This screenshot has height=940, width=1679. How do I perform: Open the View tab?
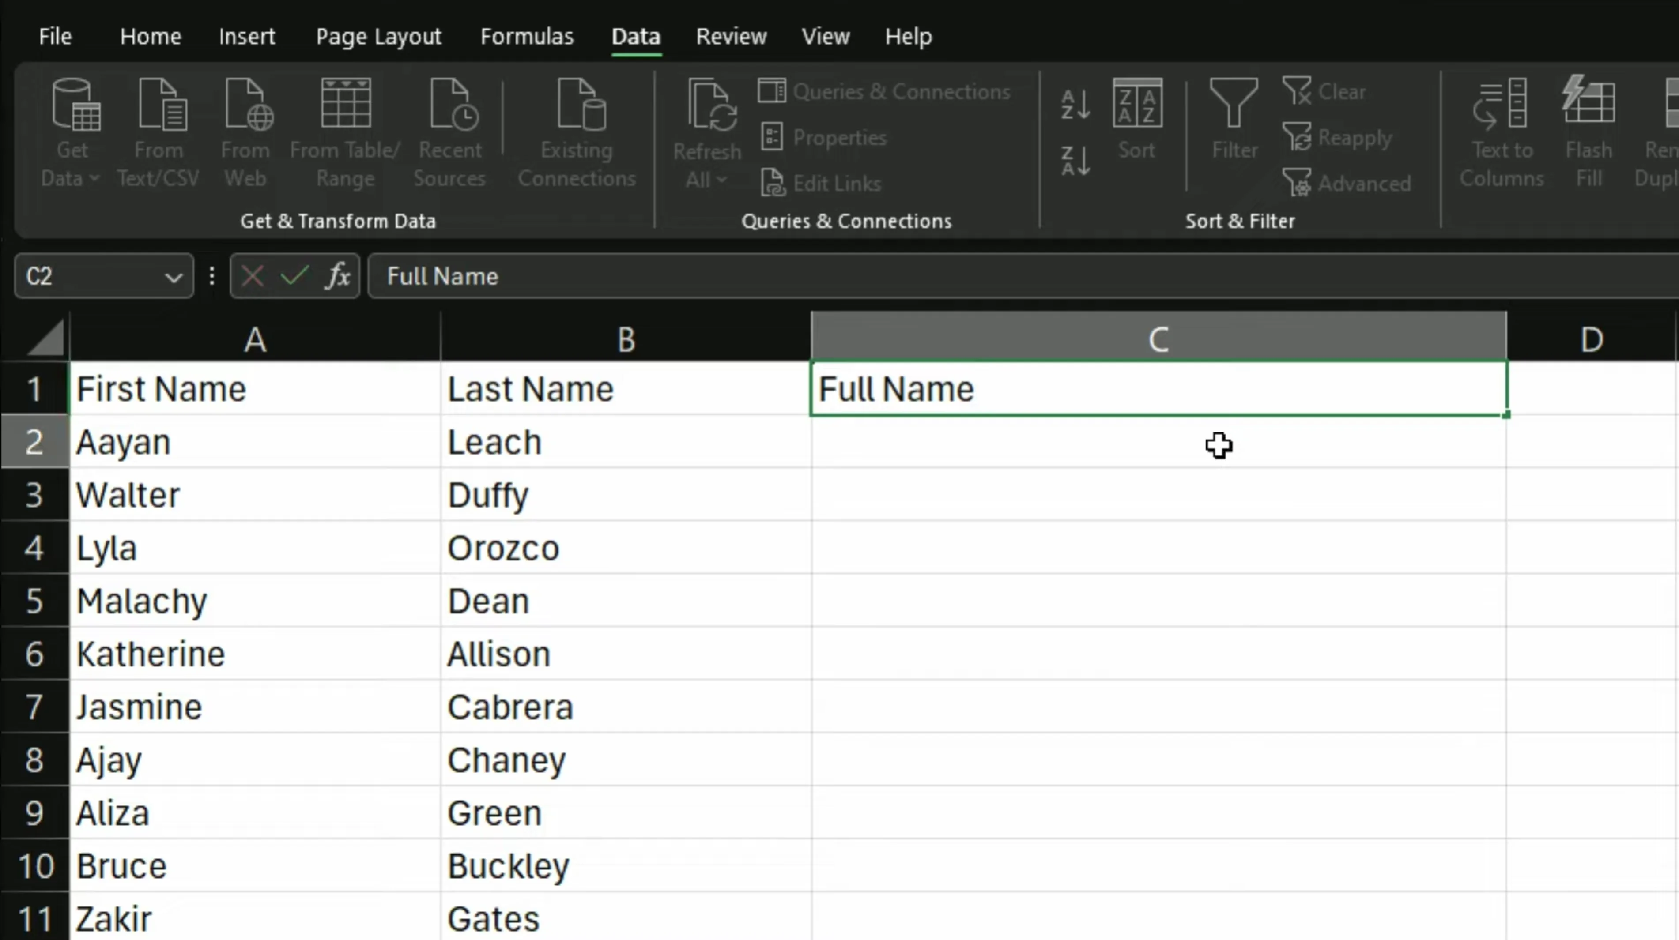point(826,37)
